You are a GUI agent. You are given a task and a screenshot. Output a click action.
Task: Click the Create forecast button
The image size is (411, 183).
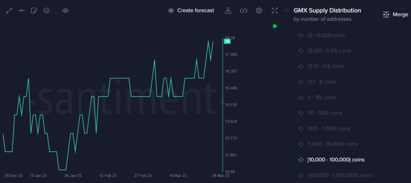click(x=191, y=11)
